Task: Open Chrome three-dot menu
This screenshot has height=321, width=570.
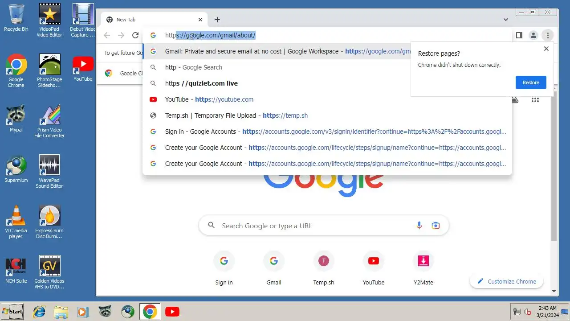Action: [x=548, y=35]
